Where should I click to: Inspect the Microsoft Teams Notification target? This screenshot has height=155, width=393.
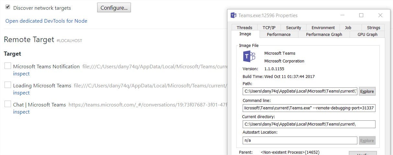[x=21, y=74]
